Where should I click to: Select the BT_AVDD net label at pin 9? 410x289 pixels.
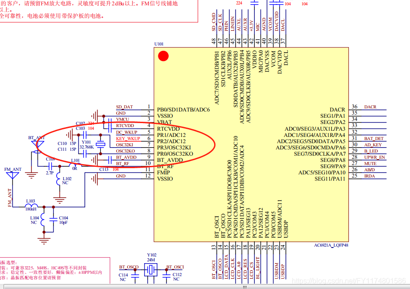tap(126, 157)
